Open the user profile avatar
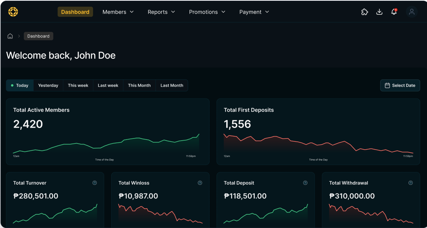 [412, 12]
